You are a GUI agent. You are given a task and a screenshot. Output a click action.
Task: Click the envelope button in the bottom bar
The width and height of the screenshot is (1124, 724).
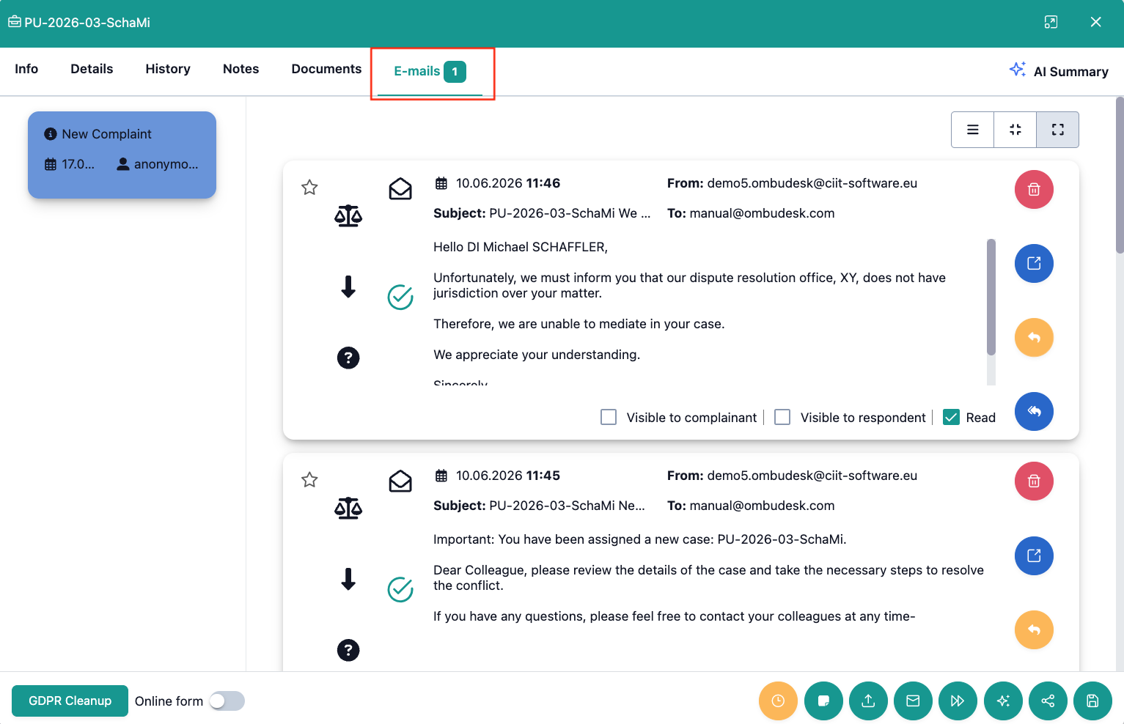click(x=913, y=701)
